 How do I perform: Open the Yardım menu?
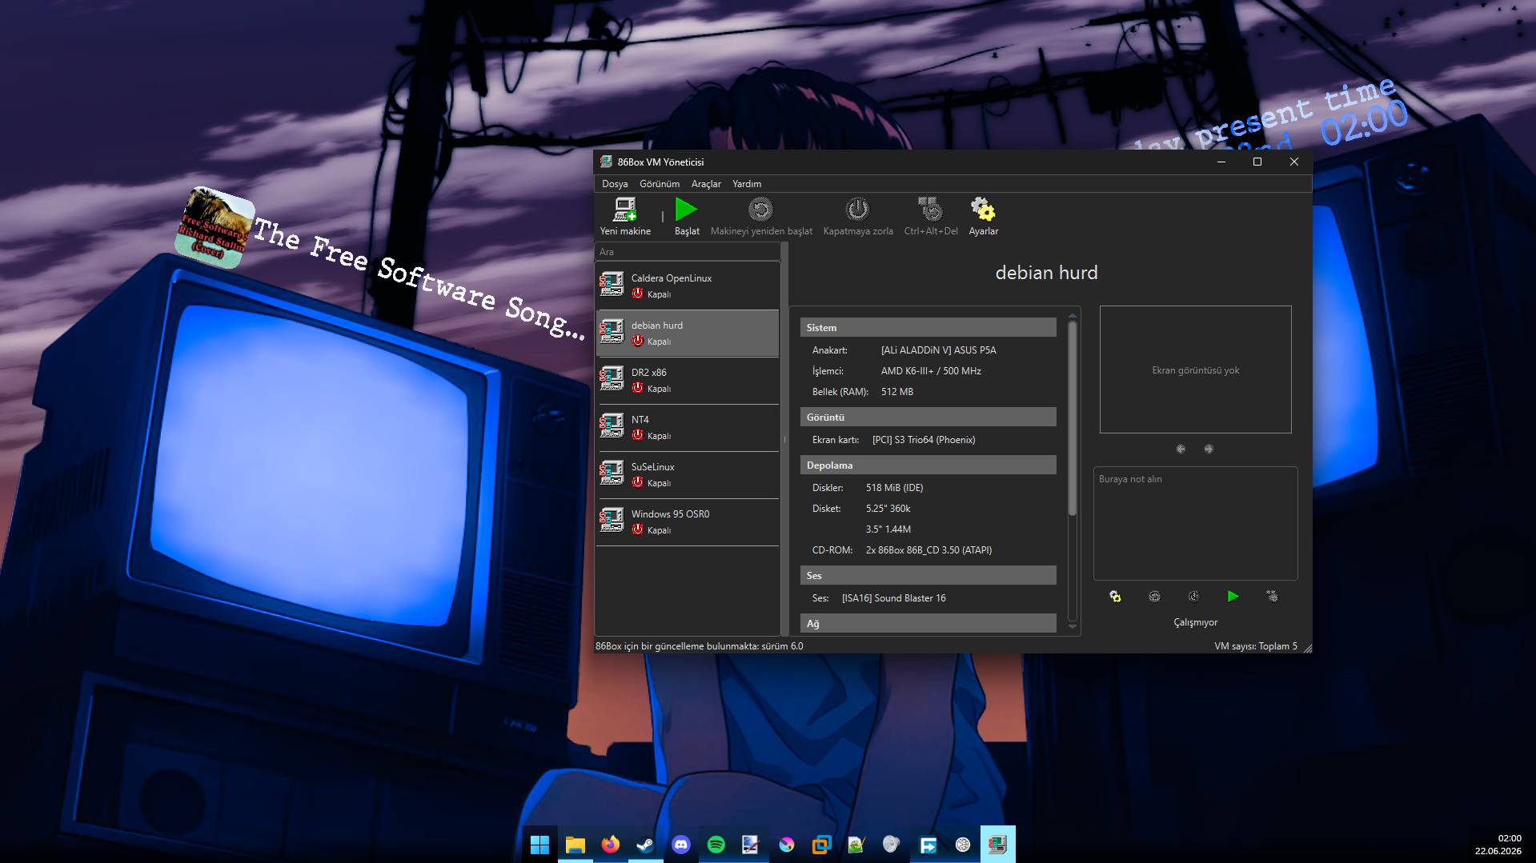pos(747,184)
